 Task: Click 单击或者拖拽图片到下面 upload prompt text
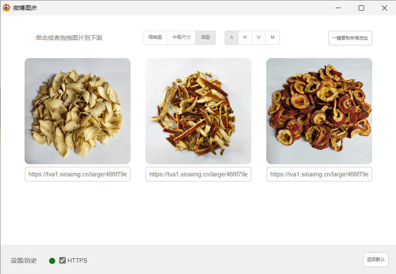[x=69, y=38]
